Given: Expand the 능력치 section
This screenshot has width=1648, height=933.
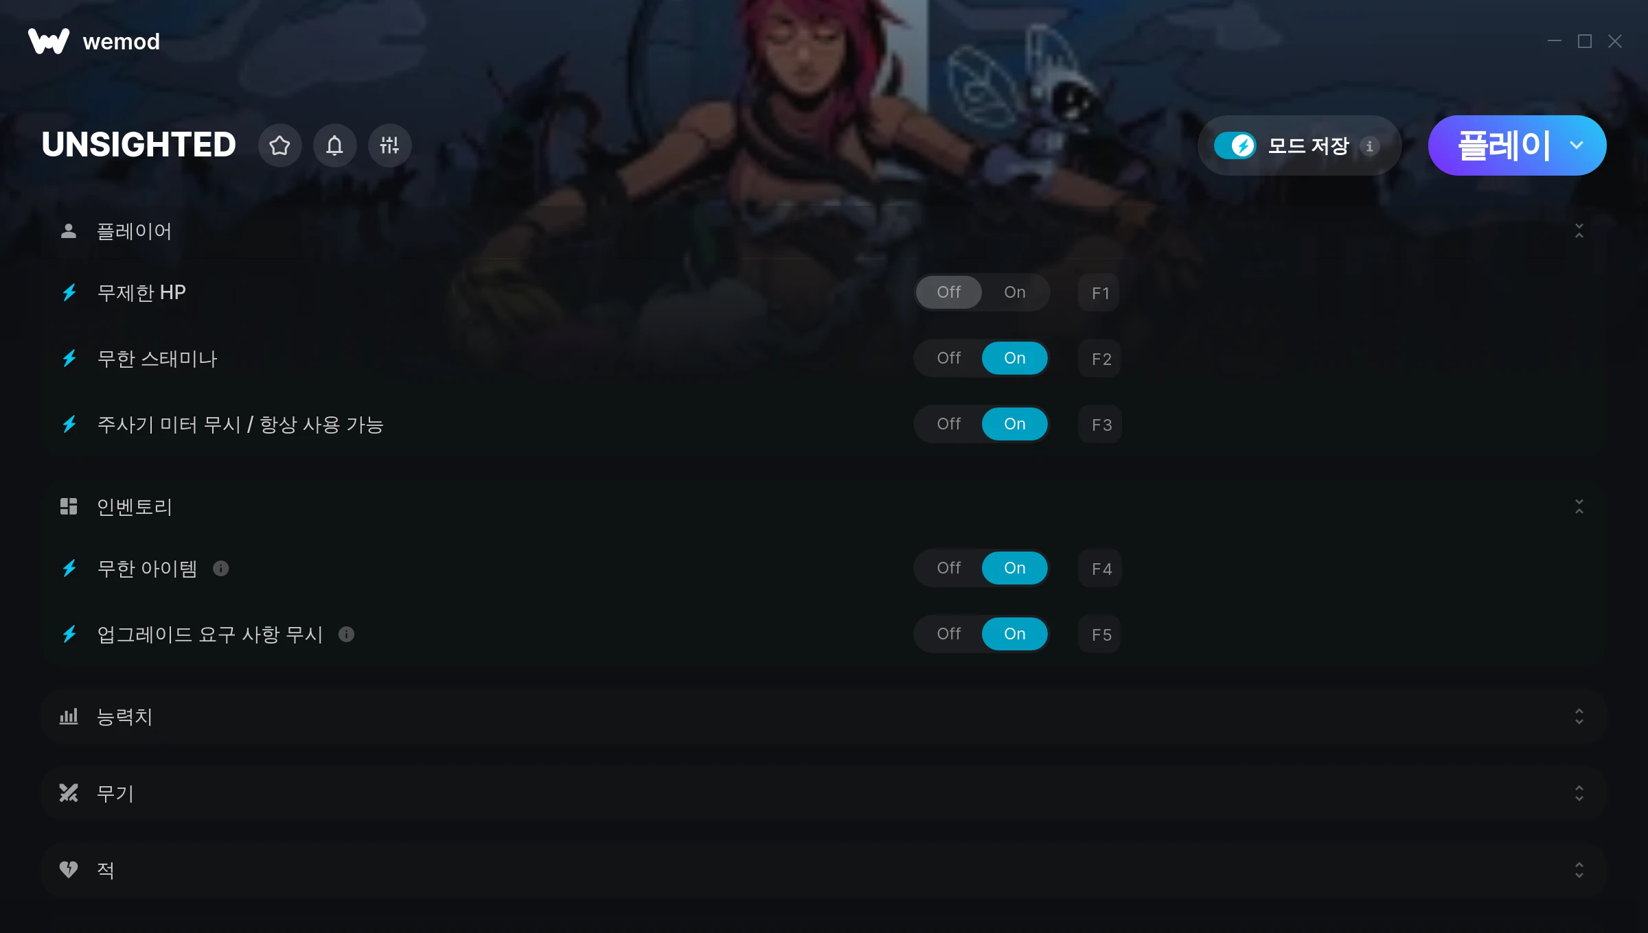Looking at the screenshot, I should click(x=823, y=716).
